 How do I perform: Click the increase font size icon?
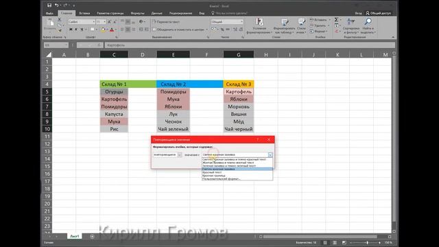(x=109, y=22)
